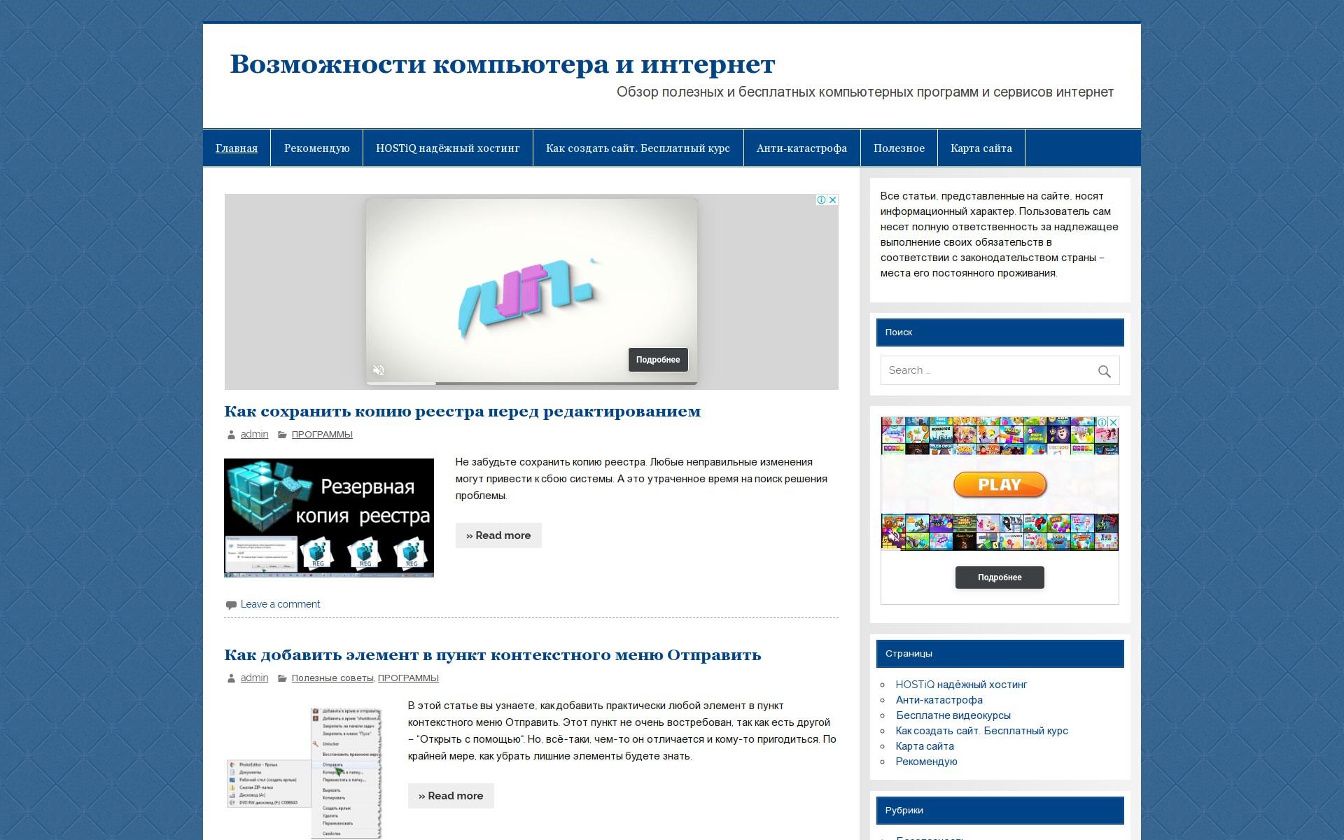Viewport: 1344px width, 840px height.
Task: Open the Анти-катастрофа menu item
Action: 801,148
